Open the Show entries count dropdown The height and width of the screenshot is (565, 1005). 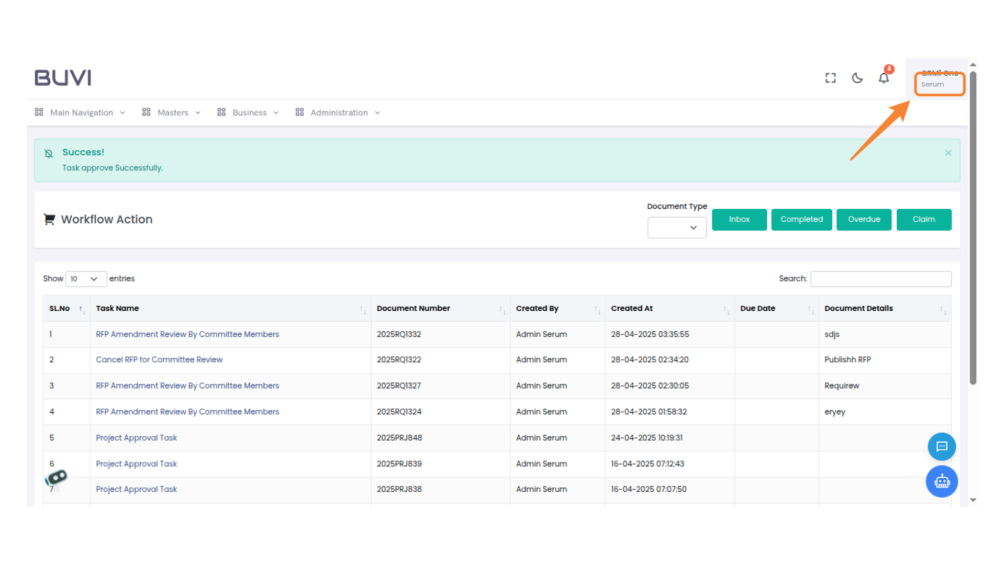coord(85,279)
